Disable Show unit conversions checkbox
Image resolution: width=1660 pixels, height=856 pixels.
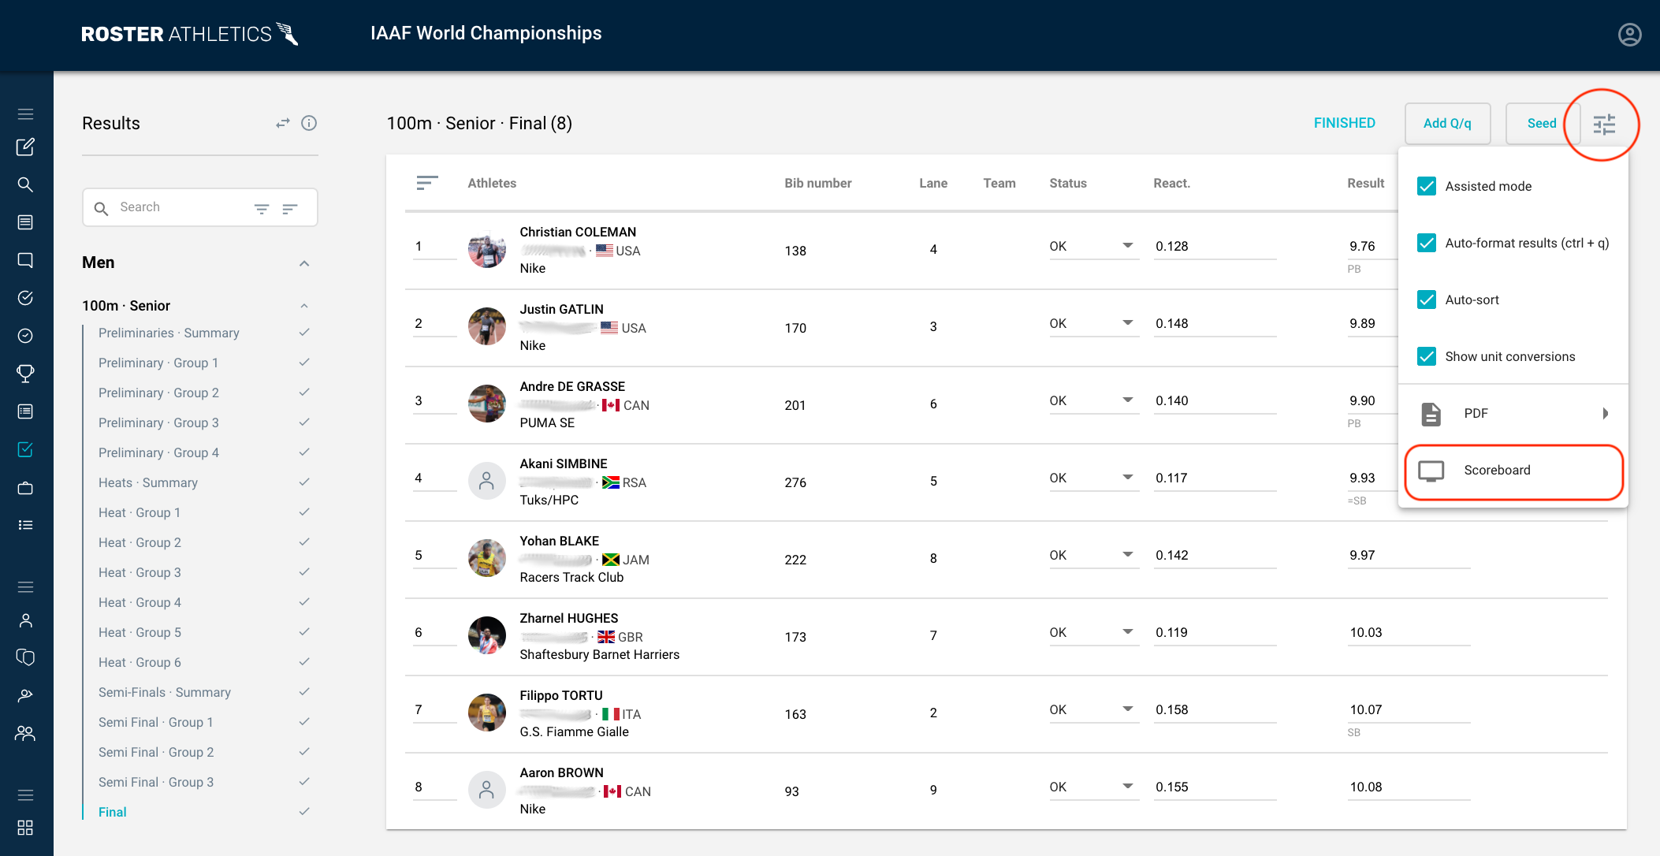(x=1426, y=356)
